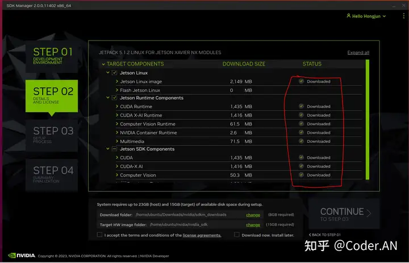The image size is (409, 263).
Task: Click CUDA X-AI Runtime downloaded status icon
Action: 301,115
